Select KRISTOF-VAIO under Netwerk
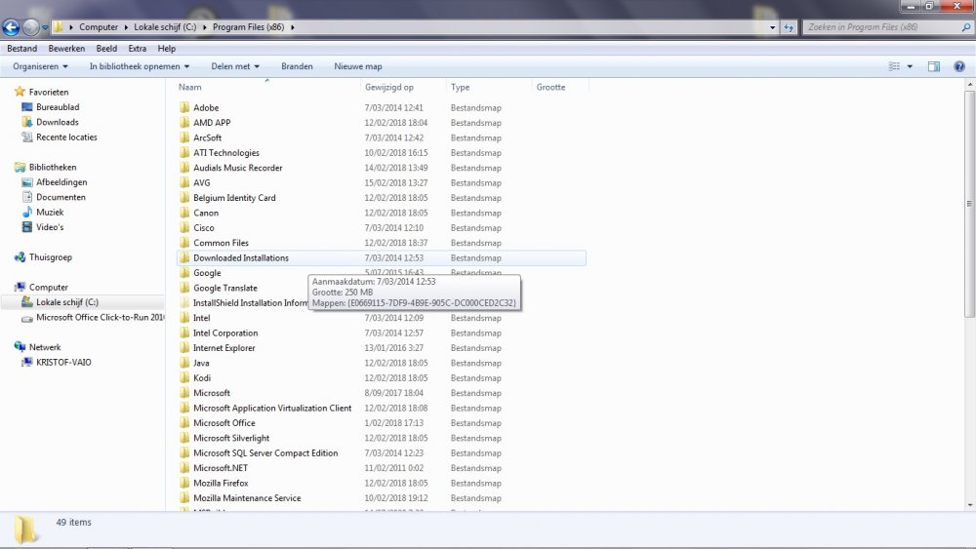This screenshot has width=976, height=549. click(x=63, y=362)
